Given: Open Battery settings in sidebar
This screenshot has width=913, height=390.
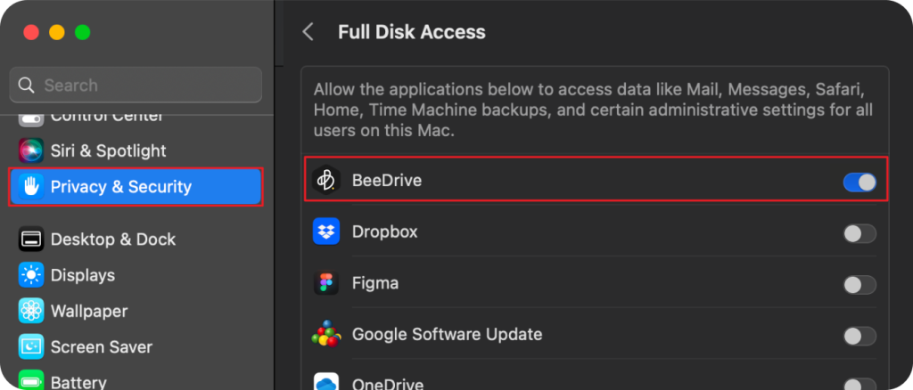Looking at the screenshot, I should point(78,382).
